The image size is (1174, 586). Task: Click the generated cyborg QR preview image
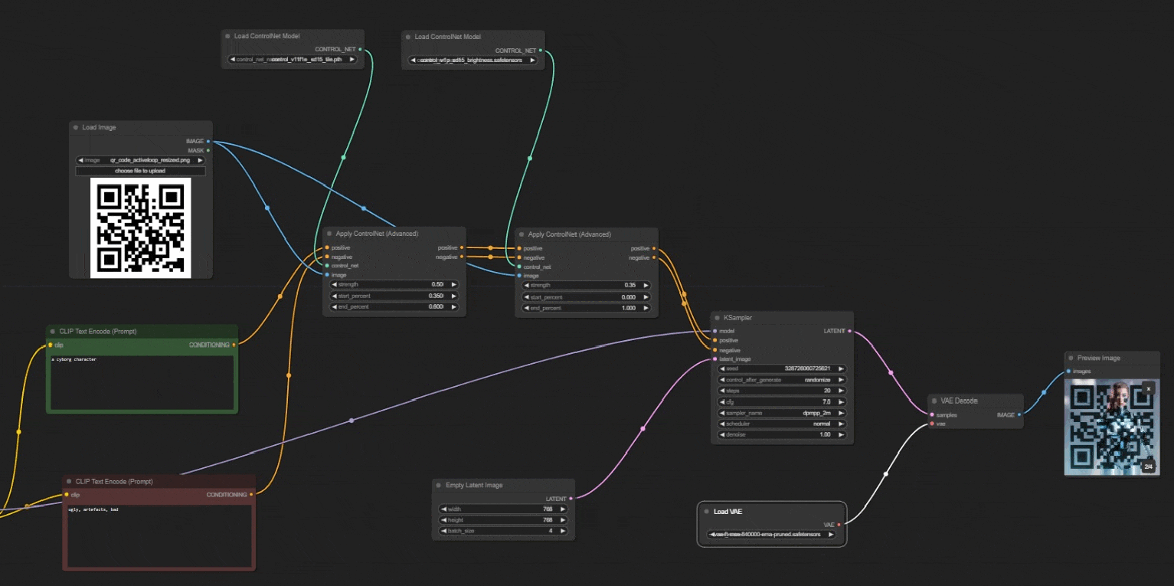coord(1111,427)
